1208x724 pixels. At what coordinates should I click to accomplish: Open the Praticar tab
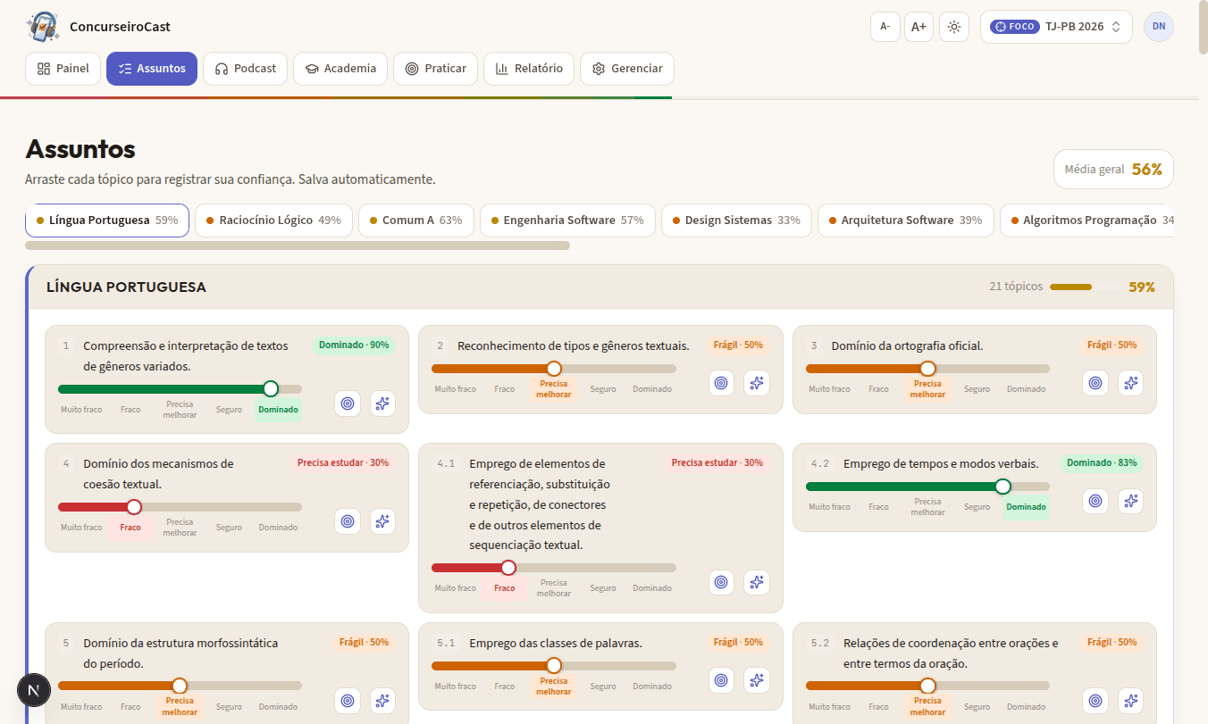[436, 69]
